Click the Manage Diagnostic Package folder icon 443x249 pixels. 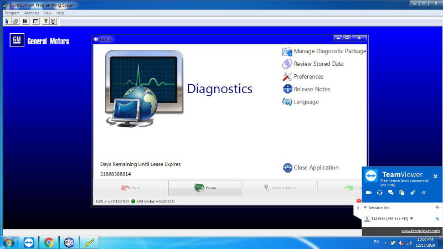(287, 51)
